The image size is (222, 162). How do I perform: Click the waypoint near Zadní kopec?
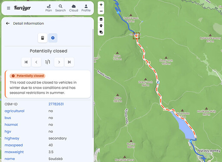click(118, 13)
